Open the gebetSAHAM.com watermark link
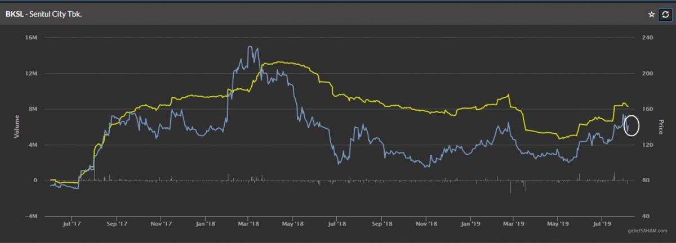Screen dimensions: 676x243 [650, 230]
